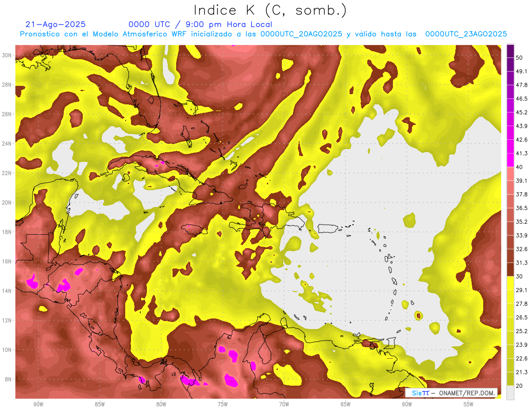Click the "65W" longitude axis label
The width and height of the screenshot is (531, 410).
[346, 404]
